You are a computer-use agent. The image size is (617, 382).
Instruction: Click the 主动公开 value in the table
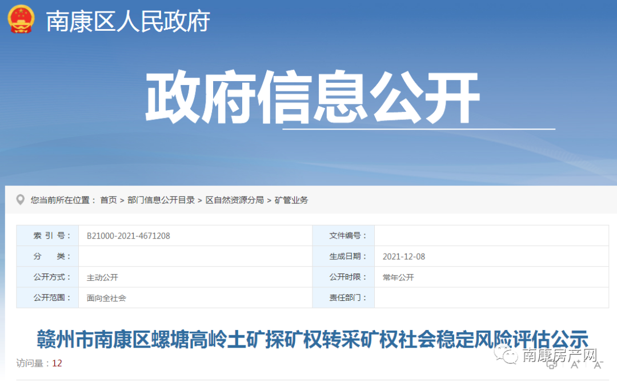tap(103, 277)
